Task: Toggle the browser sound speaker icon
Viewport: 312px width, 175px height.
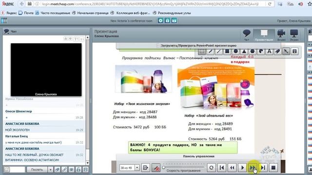Action: pos(300,4)
